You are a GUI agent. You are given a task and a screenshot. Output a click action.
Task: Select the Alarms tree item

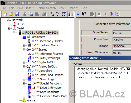31,100
